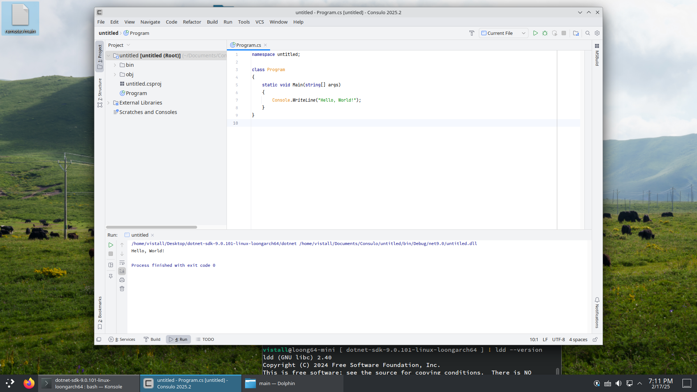Open the Refactor menu

coord(192,22)
